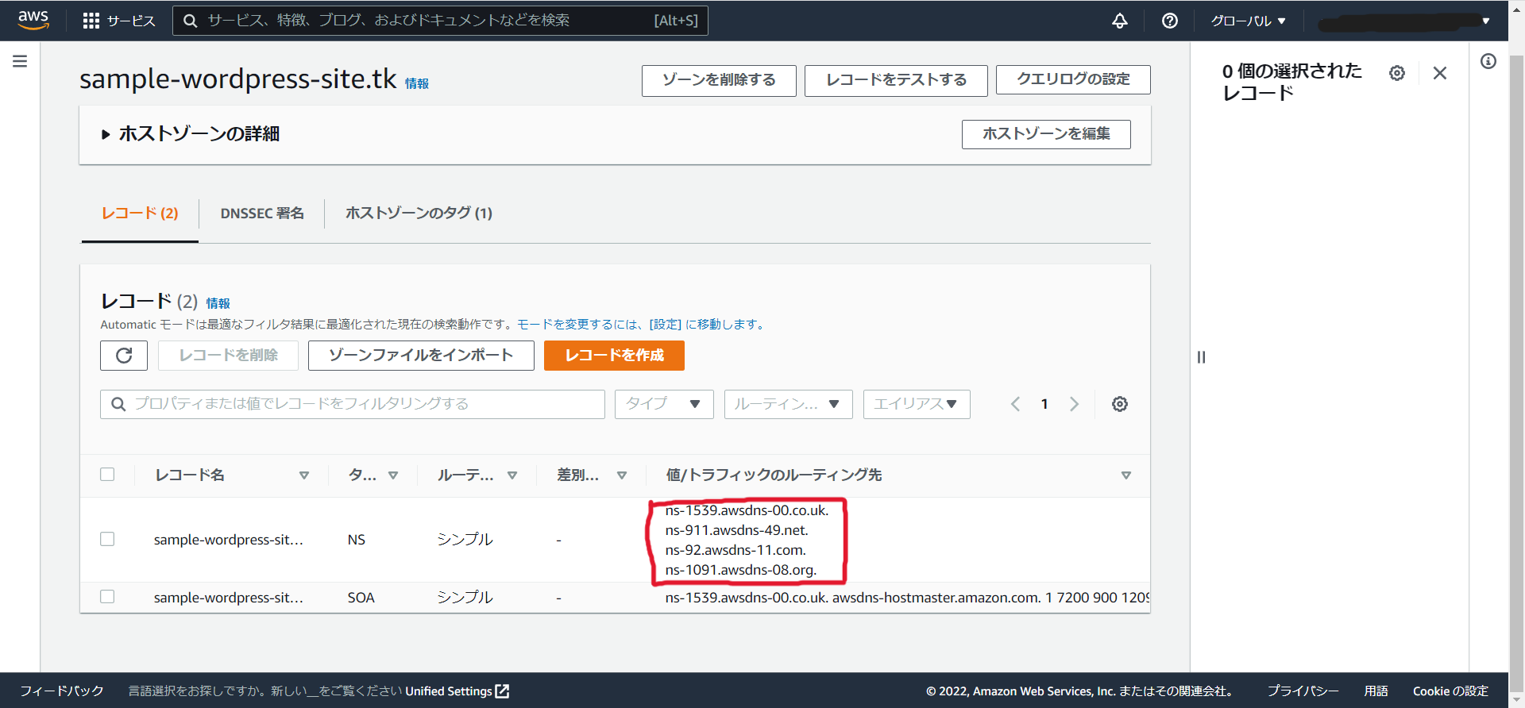Go to next page of records
Viewport: 1525px width, 708px height.
pos(1074,404)
